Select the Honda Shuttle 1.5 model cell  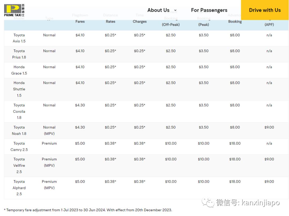pos(19,89)
